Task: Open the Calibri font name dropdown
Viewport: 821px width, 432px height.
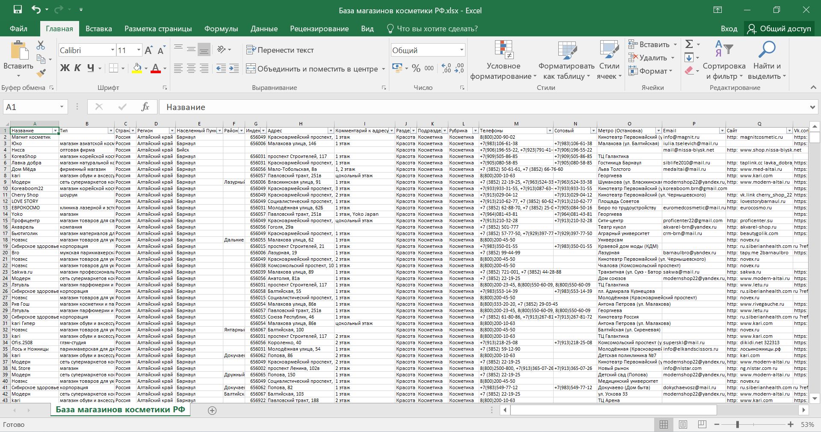Action: coord(113,50)
